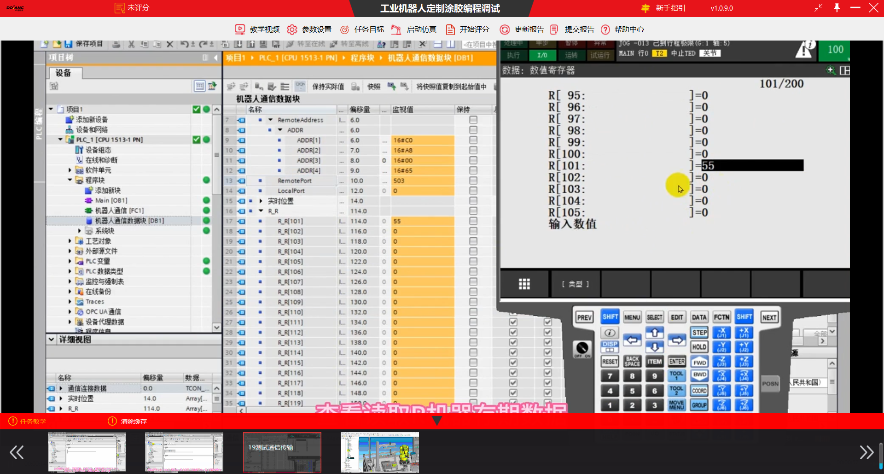Toggle the 保持 checkbox in RemoteAddress row
Viewport: 884px width, 474px height.
click(x=473, y=120)
